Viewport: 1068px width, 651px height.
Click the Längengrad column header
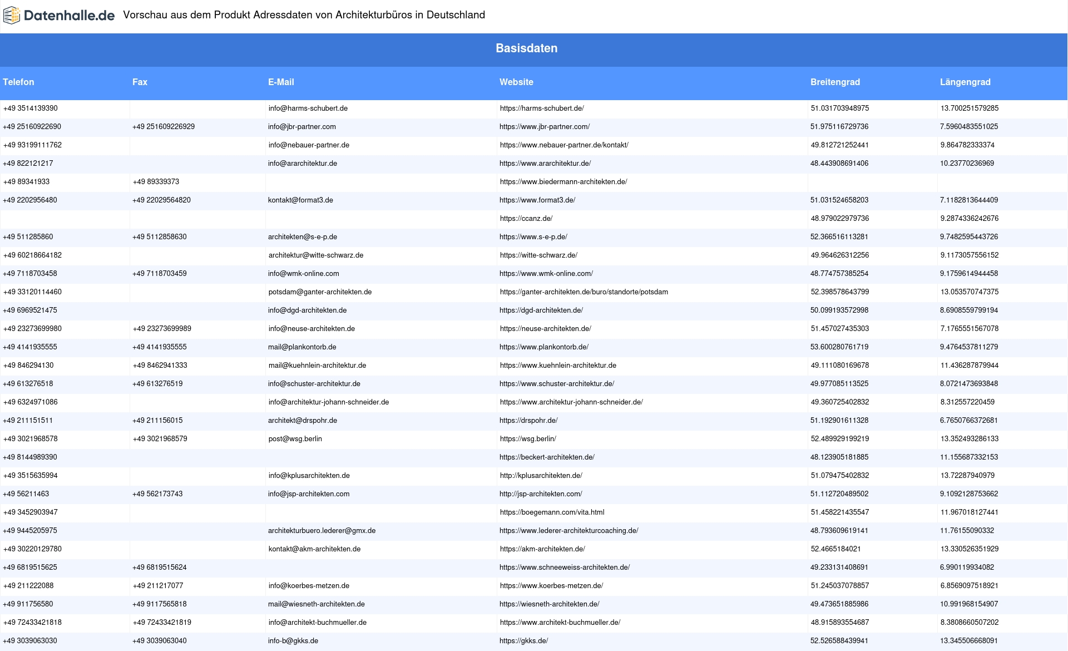[965, 82]
